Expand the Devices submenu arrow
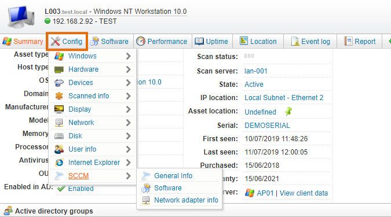This screenshot has width=391, height=217. [128, 83]
